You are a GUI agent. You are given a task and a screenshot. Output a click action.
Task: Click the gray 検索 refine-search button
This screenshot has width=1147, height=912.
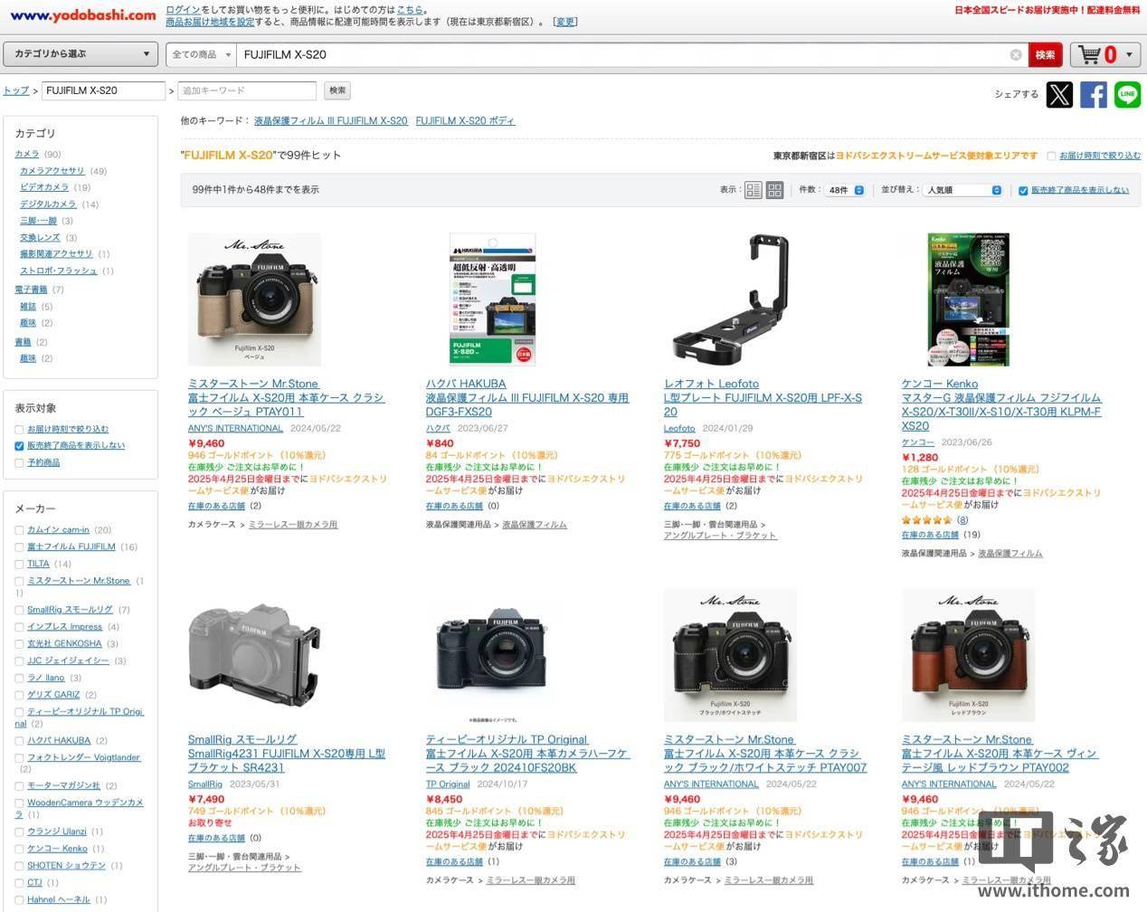(x=337, y=90)
